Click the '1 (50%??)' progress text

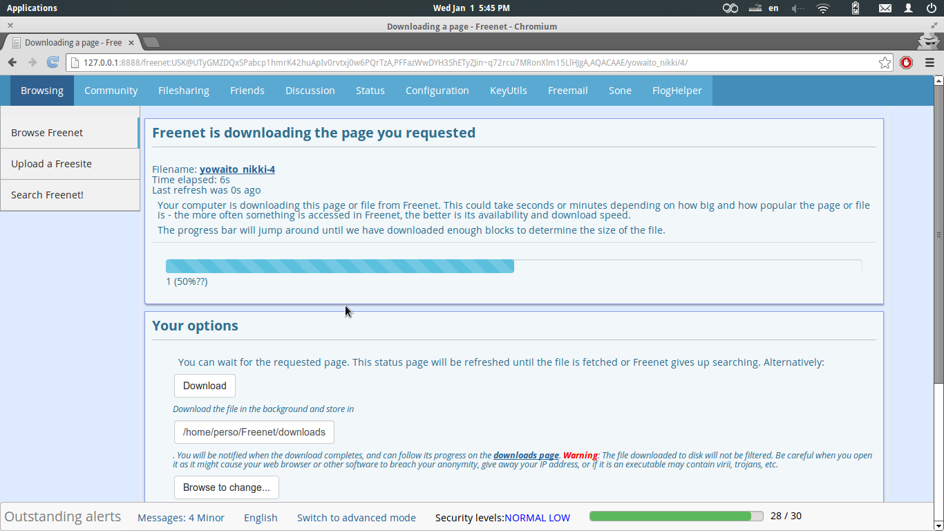187,281
